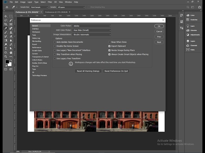205x153 pixels.
Task: Click Reset All Warning Dialogs
Action: click(x=88, y=71)
